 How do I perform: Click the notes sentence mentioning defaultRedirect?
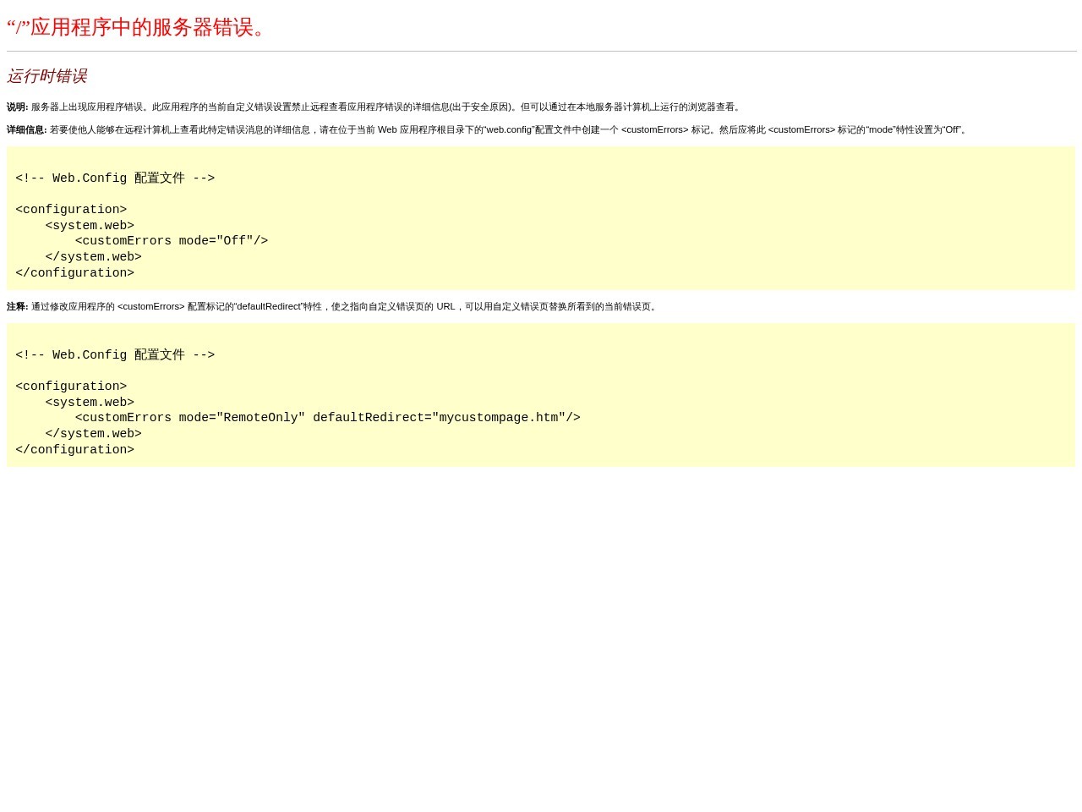click(x=345, y=307)
